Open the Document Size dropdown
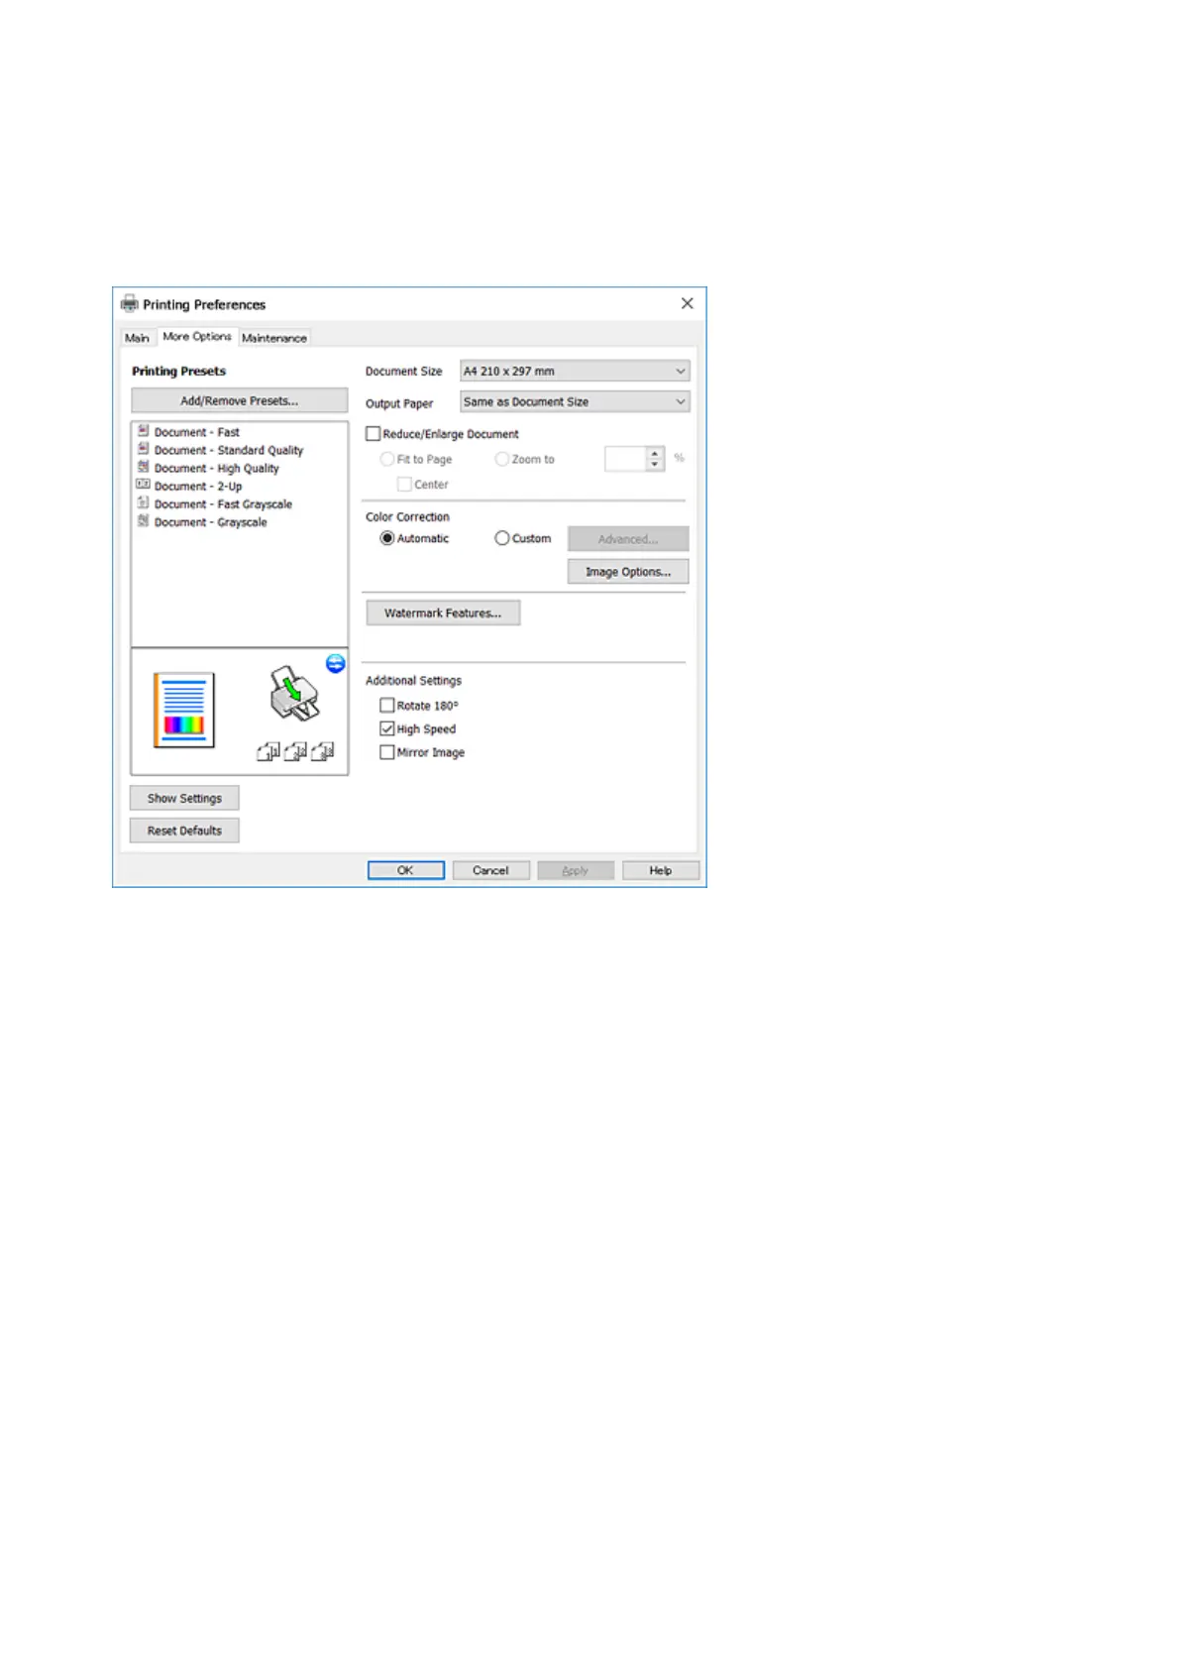The width and height of the screenshot is (1179, 1669). [x=575, y=371]
